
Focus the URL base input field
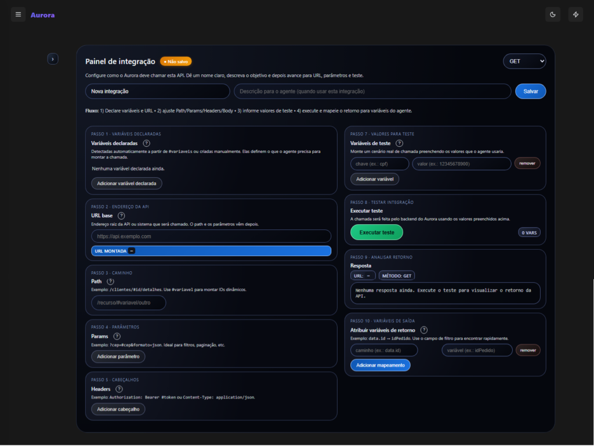211,236
